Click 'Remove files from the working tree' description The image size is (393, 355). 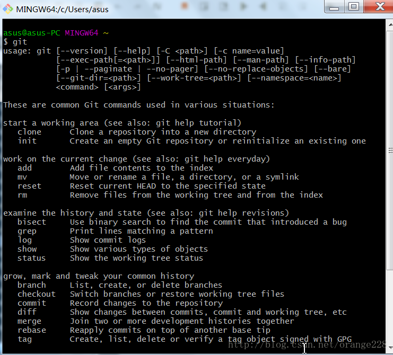pyautogui.click(x=196, y=195)
